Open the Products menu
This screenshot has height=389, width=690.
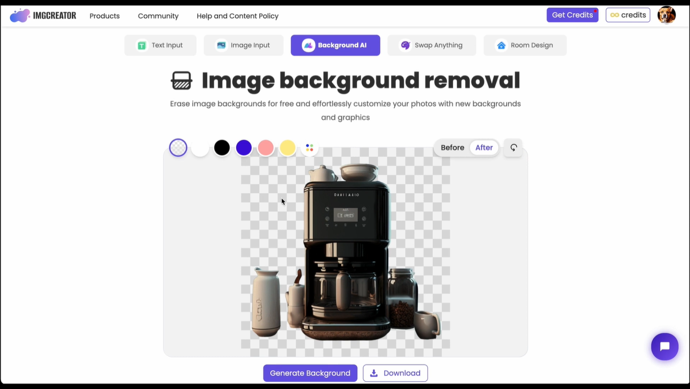pyautogui.click(x=104, y=16)
